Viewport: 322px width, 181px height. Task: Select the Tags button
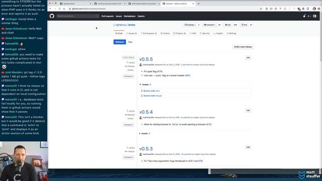point(130,42)
